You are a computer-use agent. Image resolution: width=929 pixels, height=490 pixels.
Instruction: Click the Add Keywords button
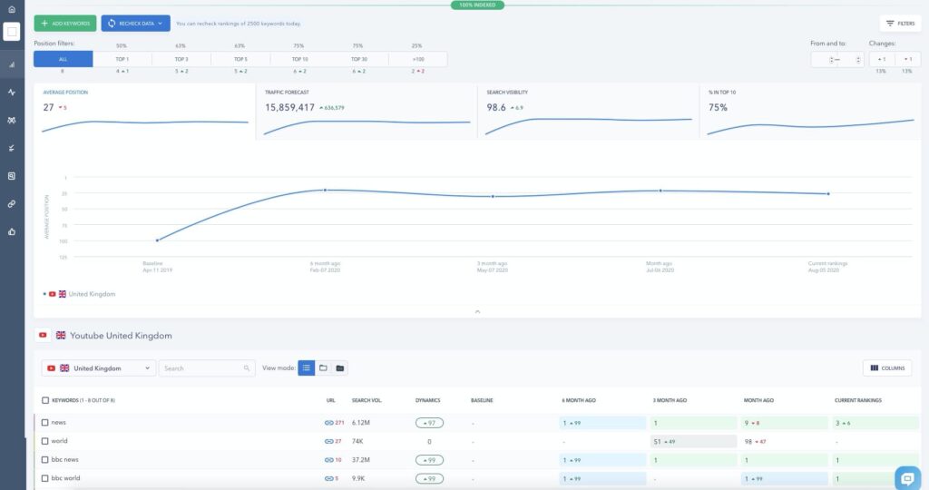click(65, 23)
